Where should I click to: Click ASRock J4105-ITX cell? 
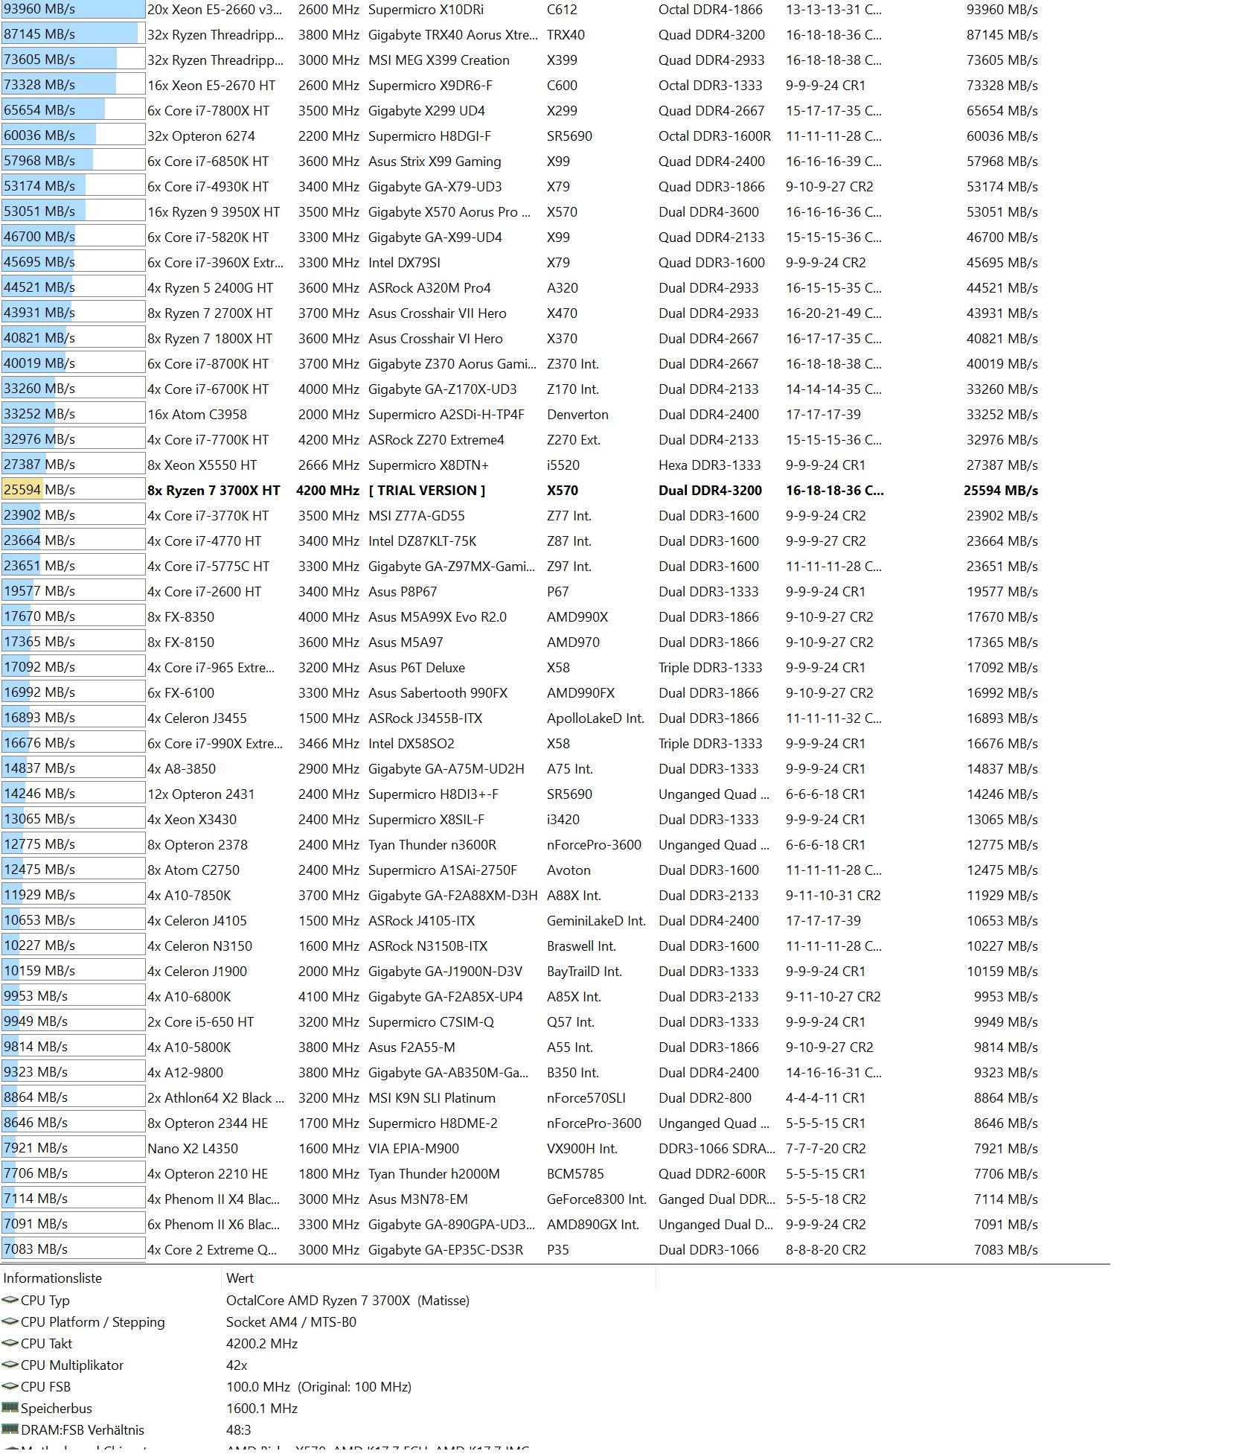coord(421,920)
